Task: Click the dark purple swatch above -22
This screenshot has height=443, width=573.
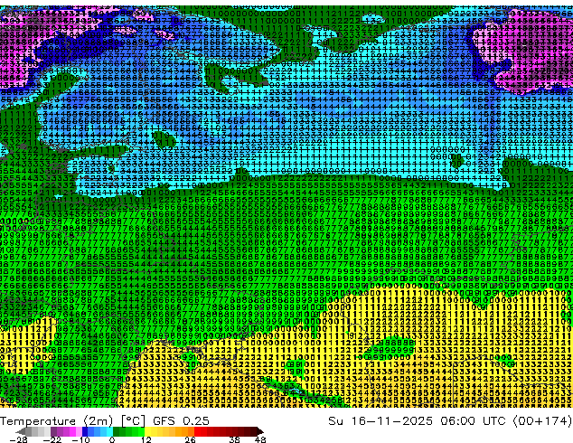Action: (53, 431)
